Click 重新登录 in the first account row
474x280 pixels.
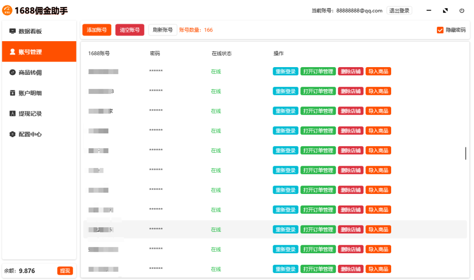pyautogui.click(x=286, y=71)
